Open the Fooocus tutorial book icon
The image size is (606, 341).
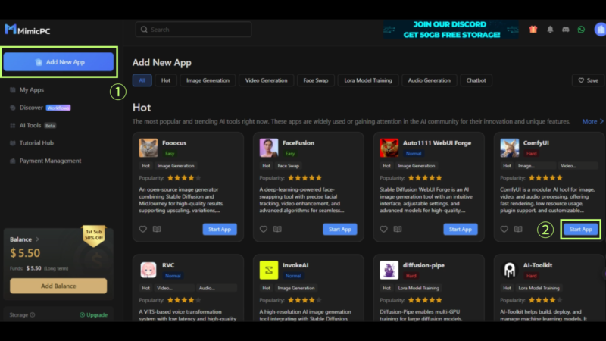pyautogui.click(x=157, y=229)
